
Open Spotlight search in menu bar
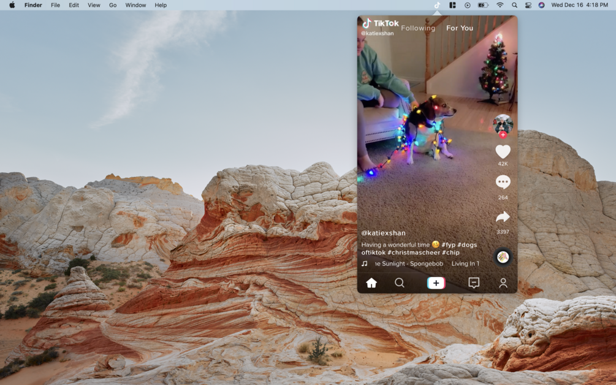pos(514,5)
